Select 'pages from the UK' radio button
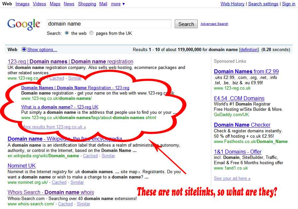298x209 pixels. [91, 33]
